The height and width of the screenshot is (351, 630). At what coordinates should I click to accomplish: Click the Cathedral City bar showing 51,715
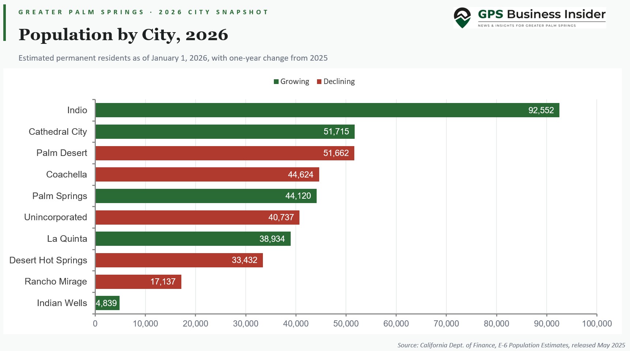[x=225, y=131]
